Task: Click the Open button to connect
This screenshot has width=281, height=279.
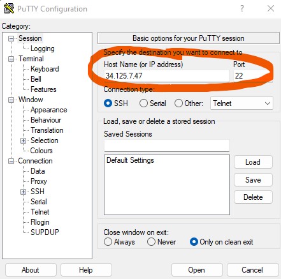Action: (197, 270)
